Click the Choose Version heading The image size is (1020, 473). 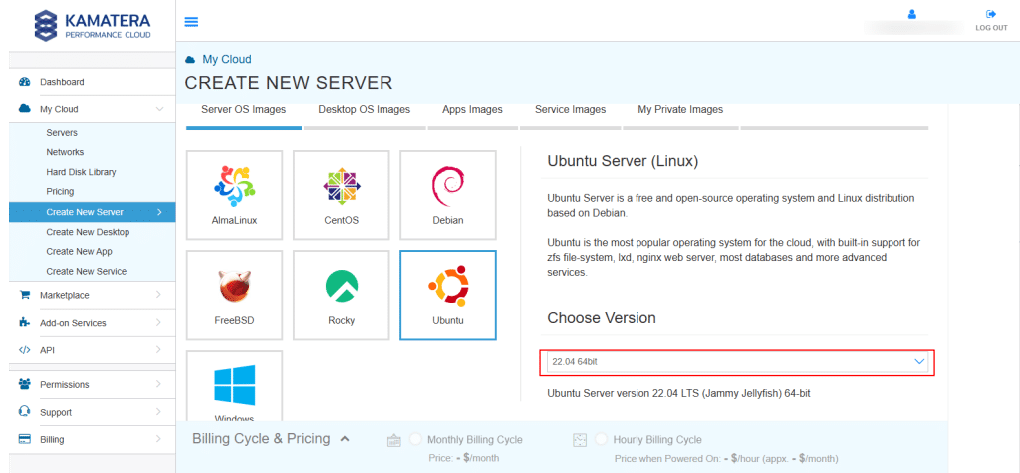point(601,318)
